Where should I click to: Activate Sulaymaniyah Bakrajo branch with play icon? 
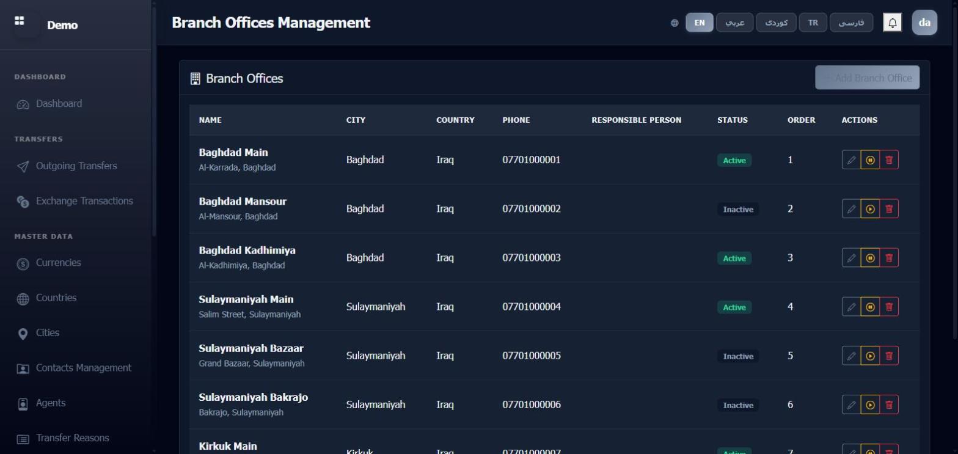[870, 405]
